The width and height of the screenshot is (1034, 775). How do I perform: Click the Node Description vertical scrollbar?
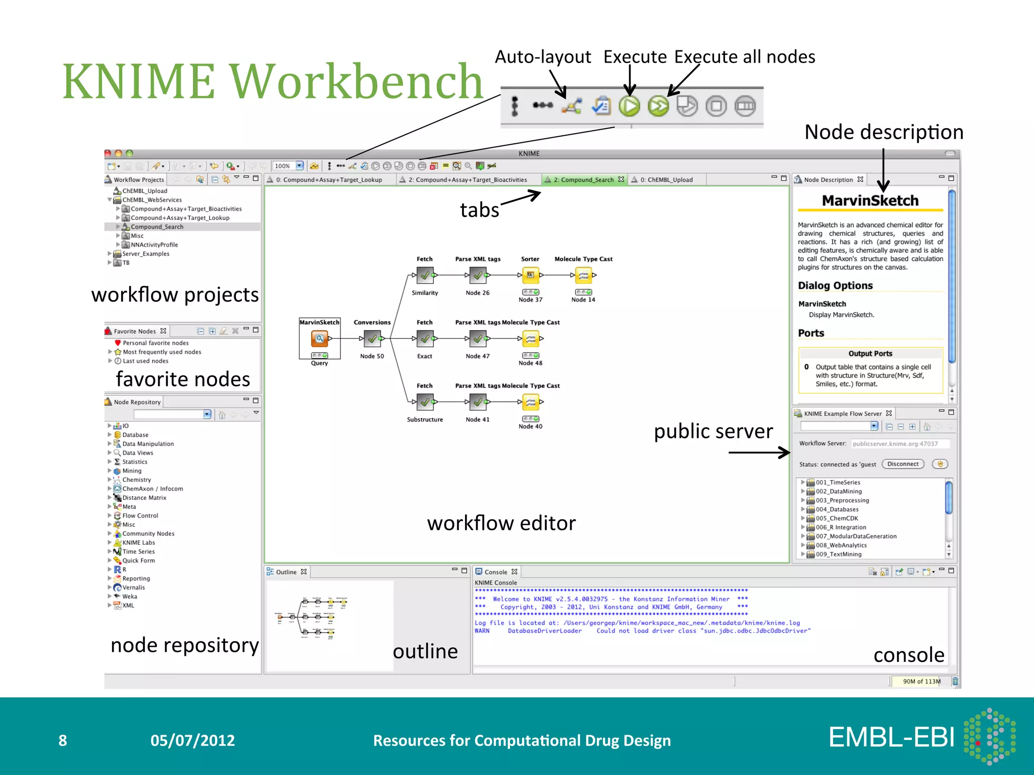[952, 275]
